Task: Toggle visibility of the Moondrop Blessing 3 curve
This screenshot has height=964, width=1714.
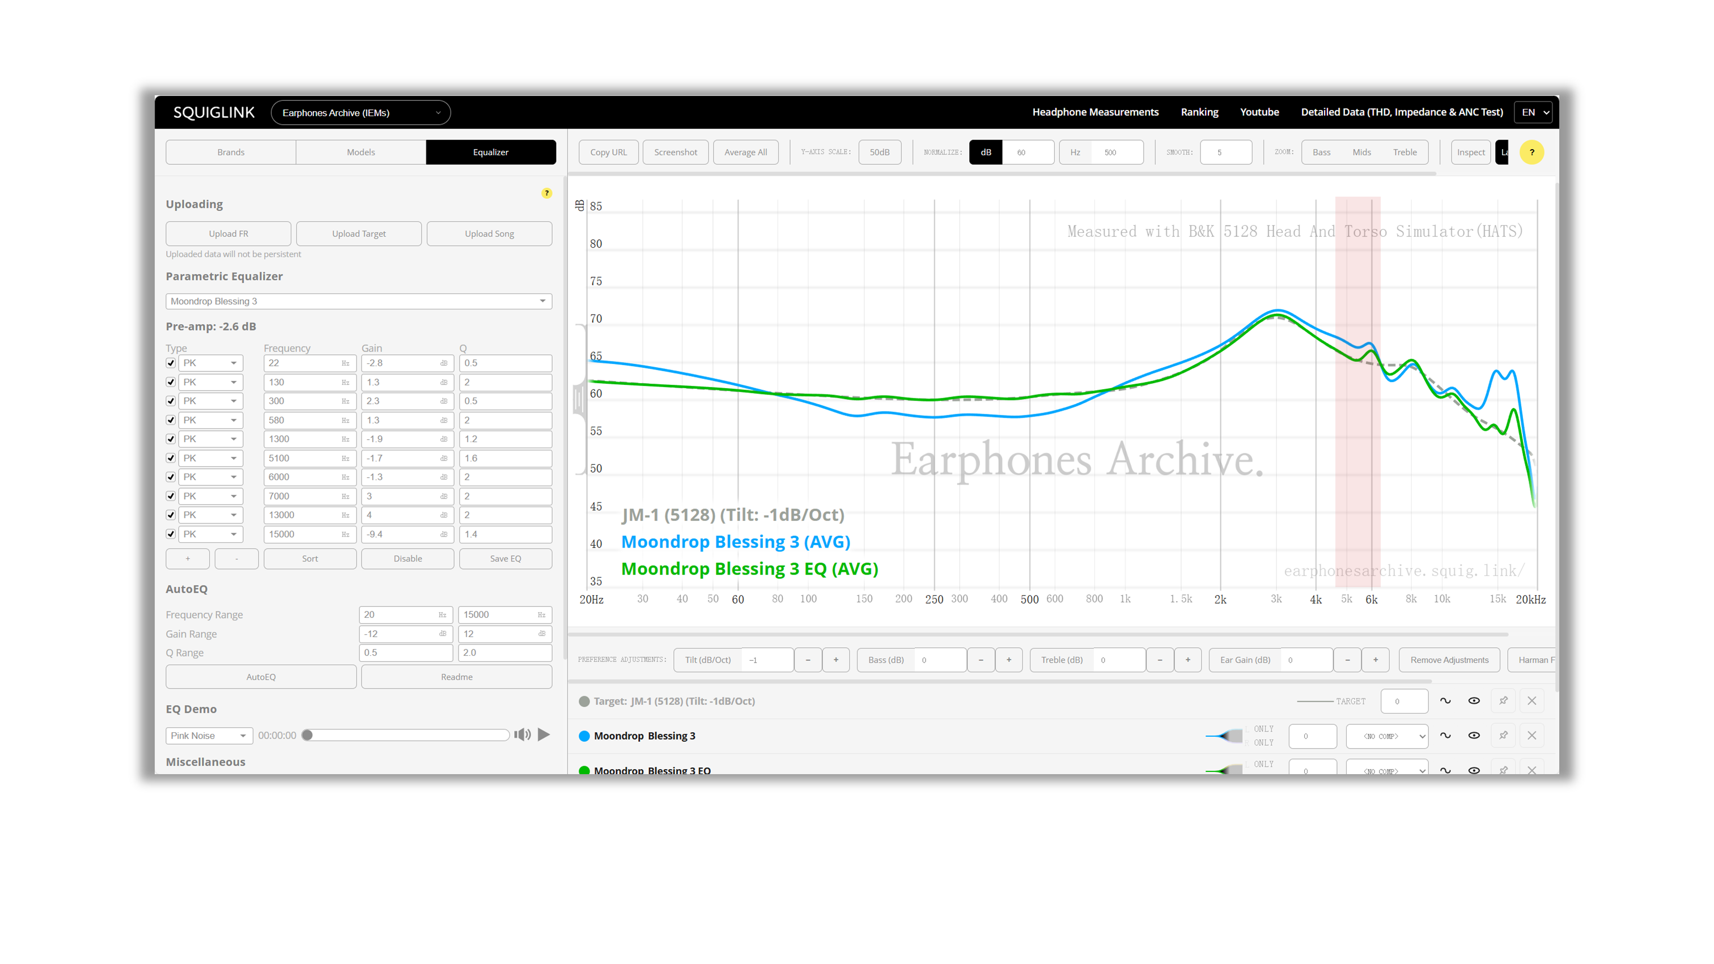Action: click(x=1474, y=735)
